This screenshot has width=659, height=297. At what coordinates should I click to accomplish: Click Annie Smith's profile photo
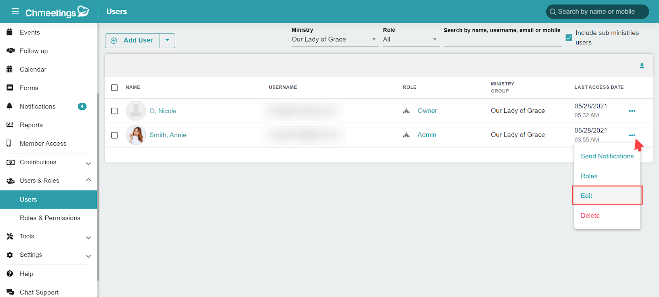(x=136, y=135)
